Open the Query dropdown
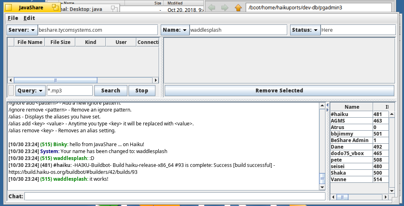Viewport: 404px width, 206px height. click(x=31, y=90)
